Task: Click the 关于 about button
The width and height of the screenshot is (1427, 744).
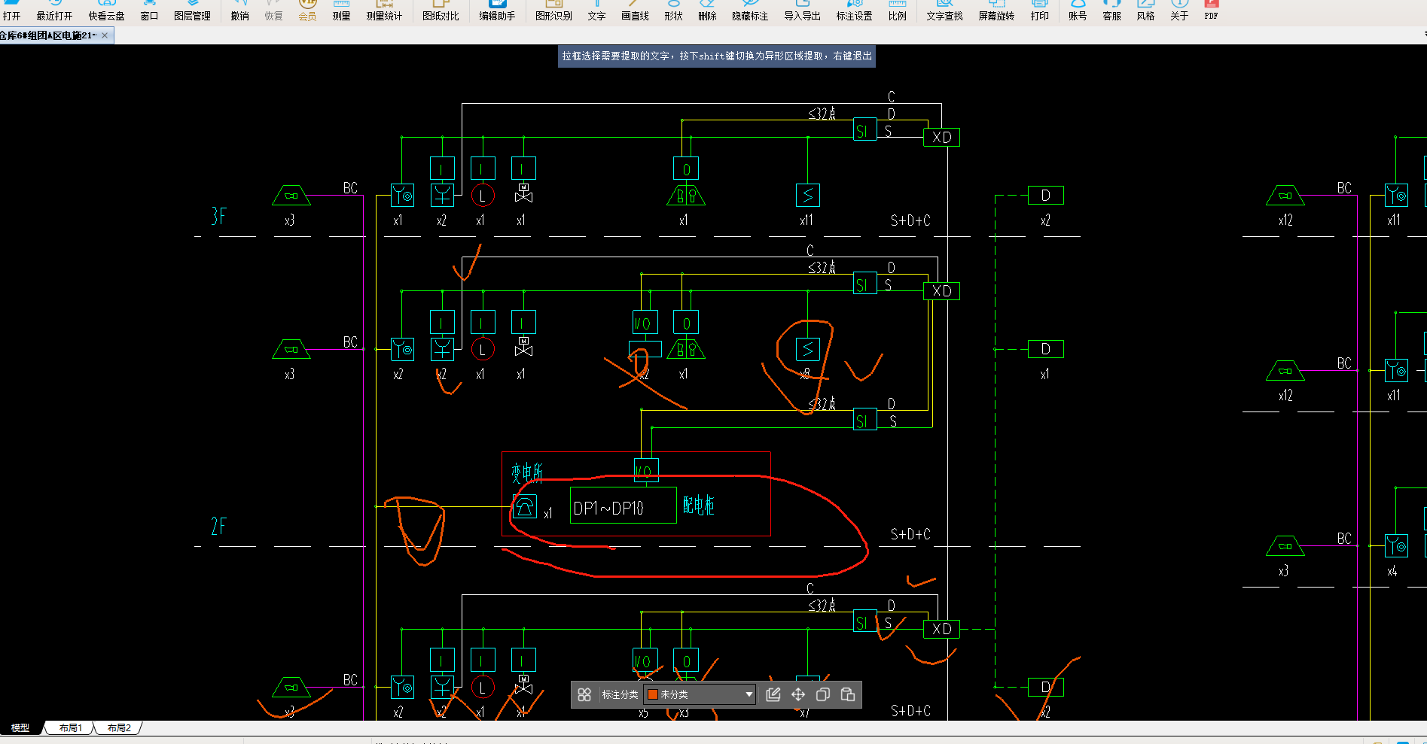Action: 1179,11
